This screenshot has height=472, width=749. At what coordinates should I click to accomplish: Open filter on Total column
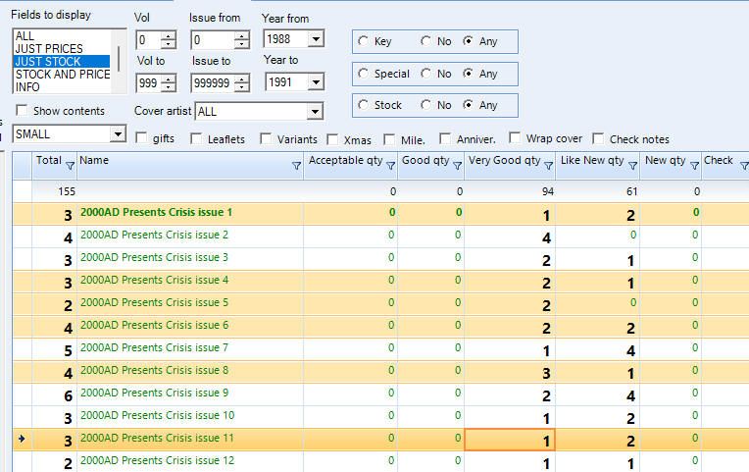pos(70,166)
